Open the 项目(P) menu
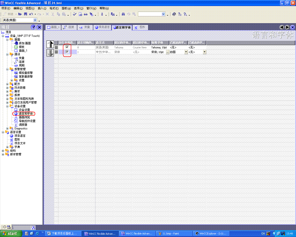The image size is (296, 237). point(6,8)
